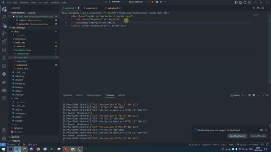This screenshot has width=271, height=152.
Task: Open the Selection menu
Action: pyautogui.click(x=24, y=3)
